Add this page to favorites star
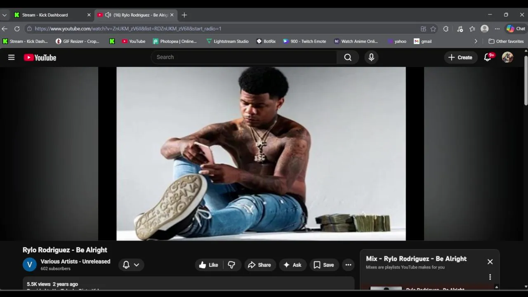Screen dimensions: 528x297 click(433, 29)
